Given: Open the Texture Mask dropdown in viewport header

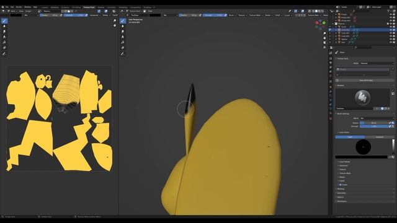Looking at the screenshot, I should [x=256, y=15].
